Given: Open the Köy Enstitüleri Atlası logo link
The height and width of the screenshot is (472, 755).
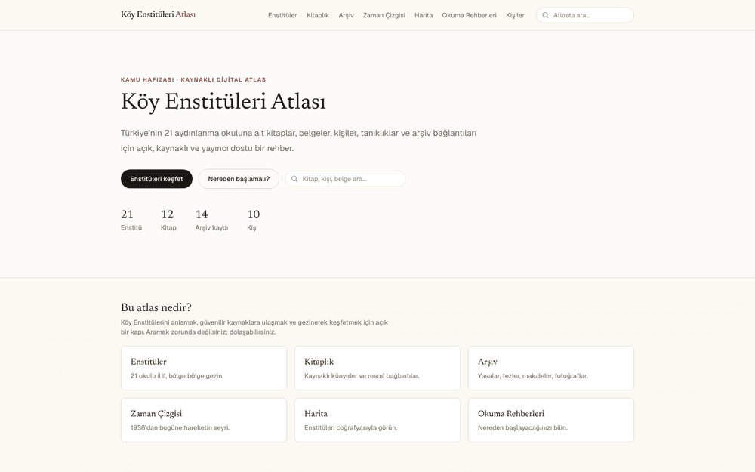Looking at the screenshot, I should tap(158, 14).
